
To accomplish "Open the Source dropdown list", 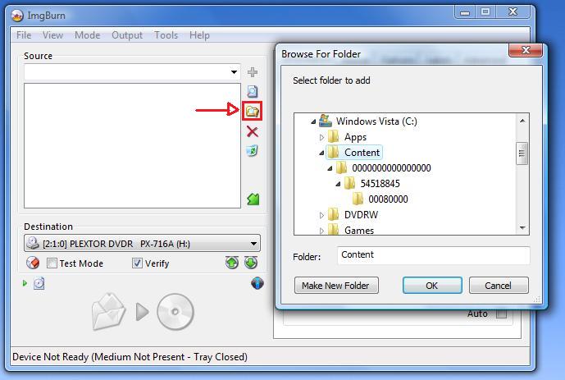I will pyautogui.click(x=234, y=71).
